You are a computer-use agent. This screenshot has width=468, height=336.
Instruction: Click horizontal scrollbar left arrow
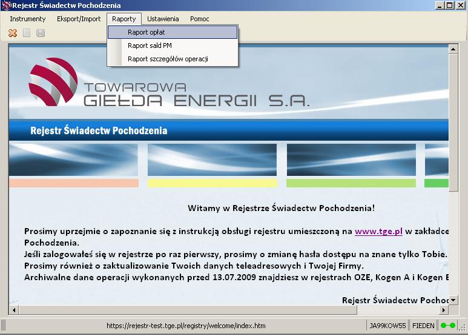[14, 310]
